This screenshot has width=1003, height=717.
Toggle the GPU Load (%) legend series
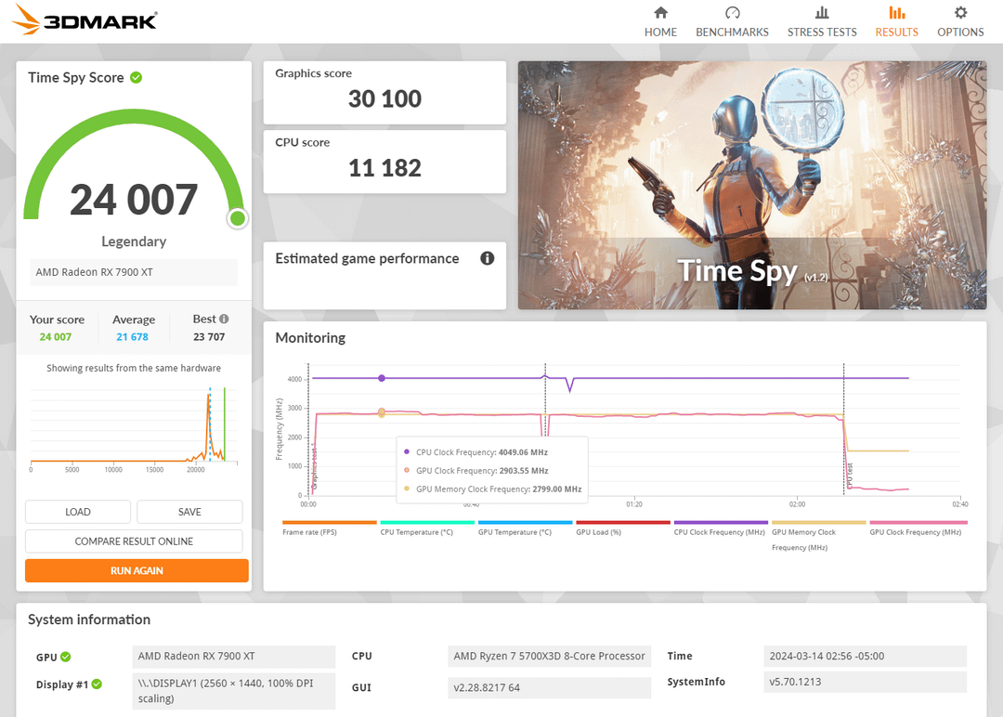point(622,528)
